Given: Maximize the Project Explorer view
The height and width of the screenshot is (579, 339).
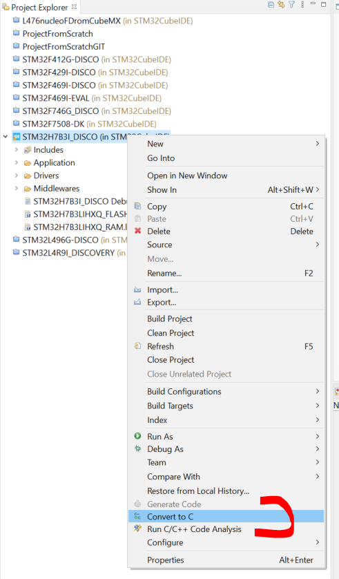Looking at the screenshot, I should pyautogui.click(x=324, y=4).
